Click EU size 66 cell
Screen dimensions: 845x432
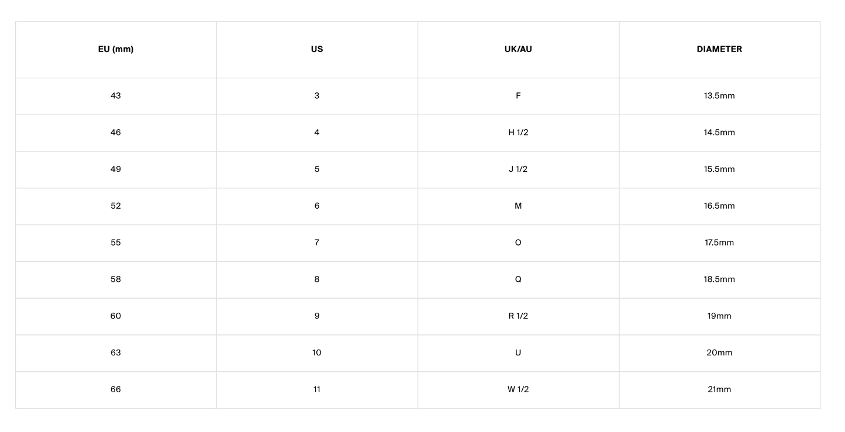116,390
